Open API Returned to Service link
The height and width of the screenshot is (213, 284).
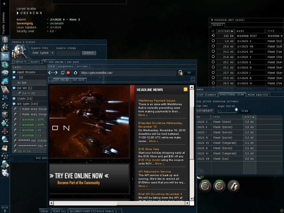tap(154, 171)
